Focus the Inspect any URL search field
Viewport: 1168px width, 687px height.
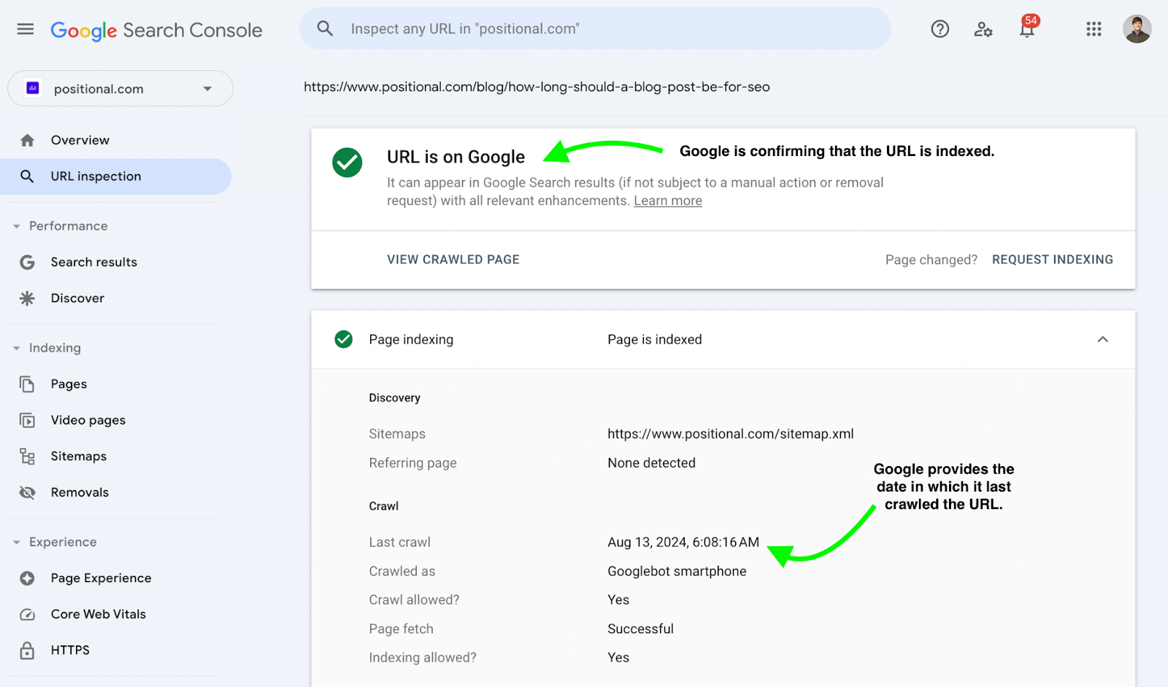[x=595, y=28]
